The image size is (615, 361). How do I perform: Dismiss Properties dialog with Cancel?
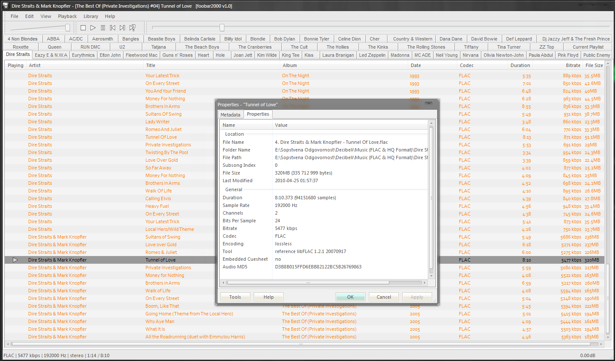(x=384, y=297)
